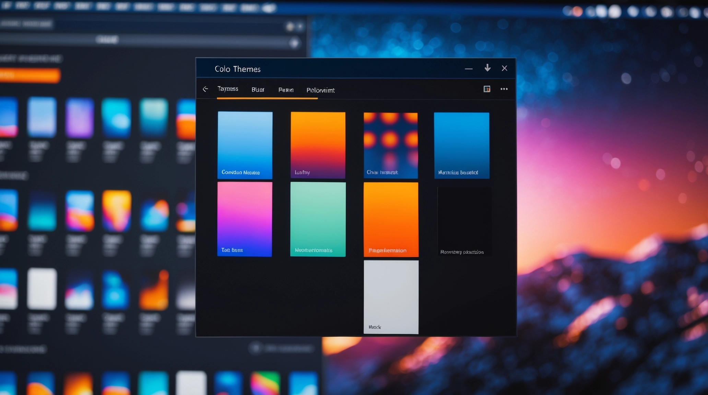Select the Nvorhertomaits mint green theme
This screenshot has height=395, width=708.
pyautogui.click(x=318, y=219)
